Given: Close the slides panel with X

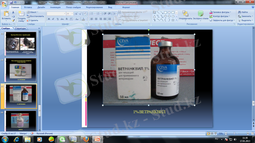Looking at the screenshot, I should [x=39, y=28].
